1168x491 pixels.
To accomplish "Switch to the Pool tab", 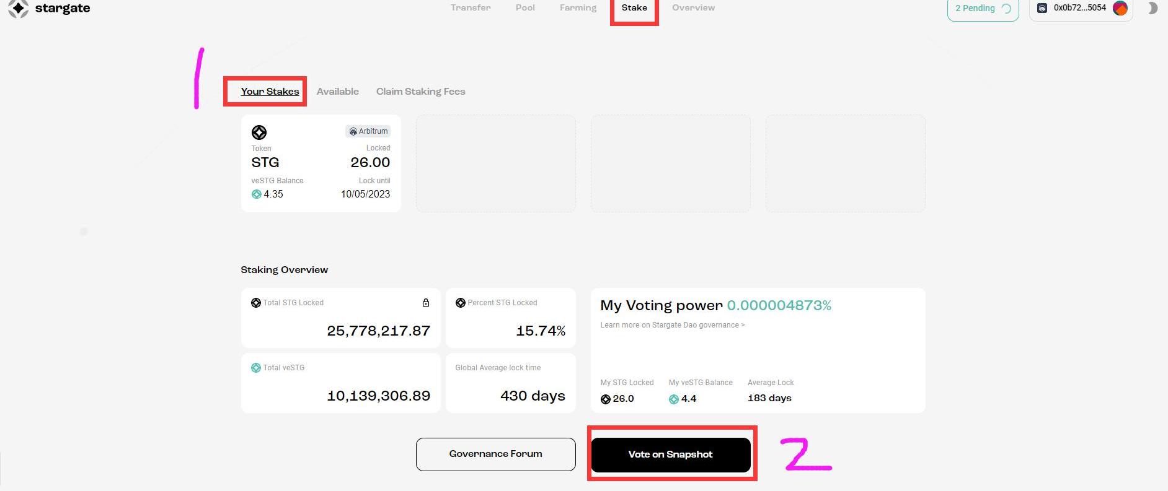I will click(525, 8).
